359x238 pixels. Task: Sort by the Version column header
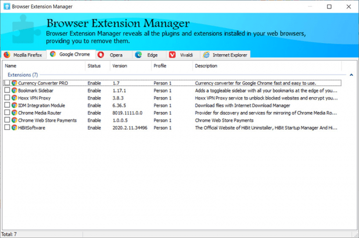tap(129, 66)
